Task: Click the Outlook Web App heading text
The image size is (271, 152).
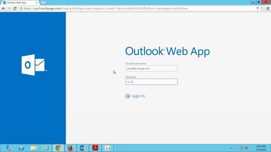Action: pyautogui.click(x=167, y=52)
